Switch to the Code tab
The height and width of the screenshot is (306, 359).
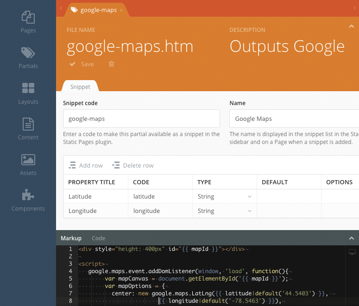[98, 238]
